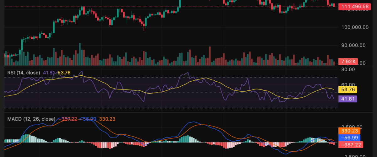This screenshot has height=157, width=377.
Task: Click the 100,000.00 price axis label
Action: click(354, 27)
